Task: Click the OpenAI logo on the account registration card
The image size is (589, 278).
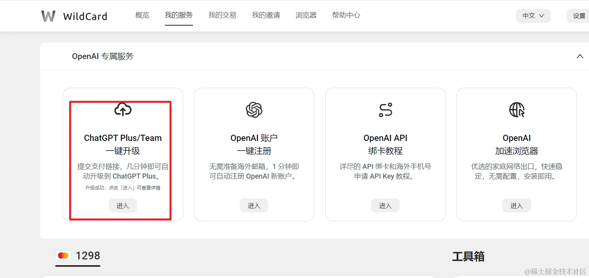Action: (x=254, y=109)
